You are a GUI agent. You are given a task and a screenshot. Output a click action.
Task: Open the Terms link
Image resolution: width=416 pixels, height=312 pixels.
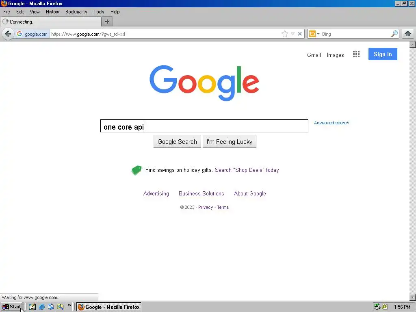coord(223,208)
